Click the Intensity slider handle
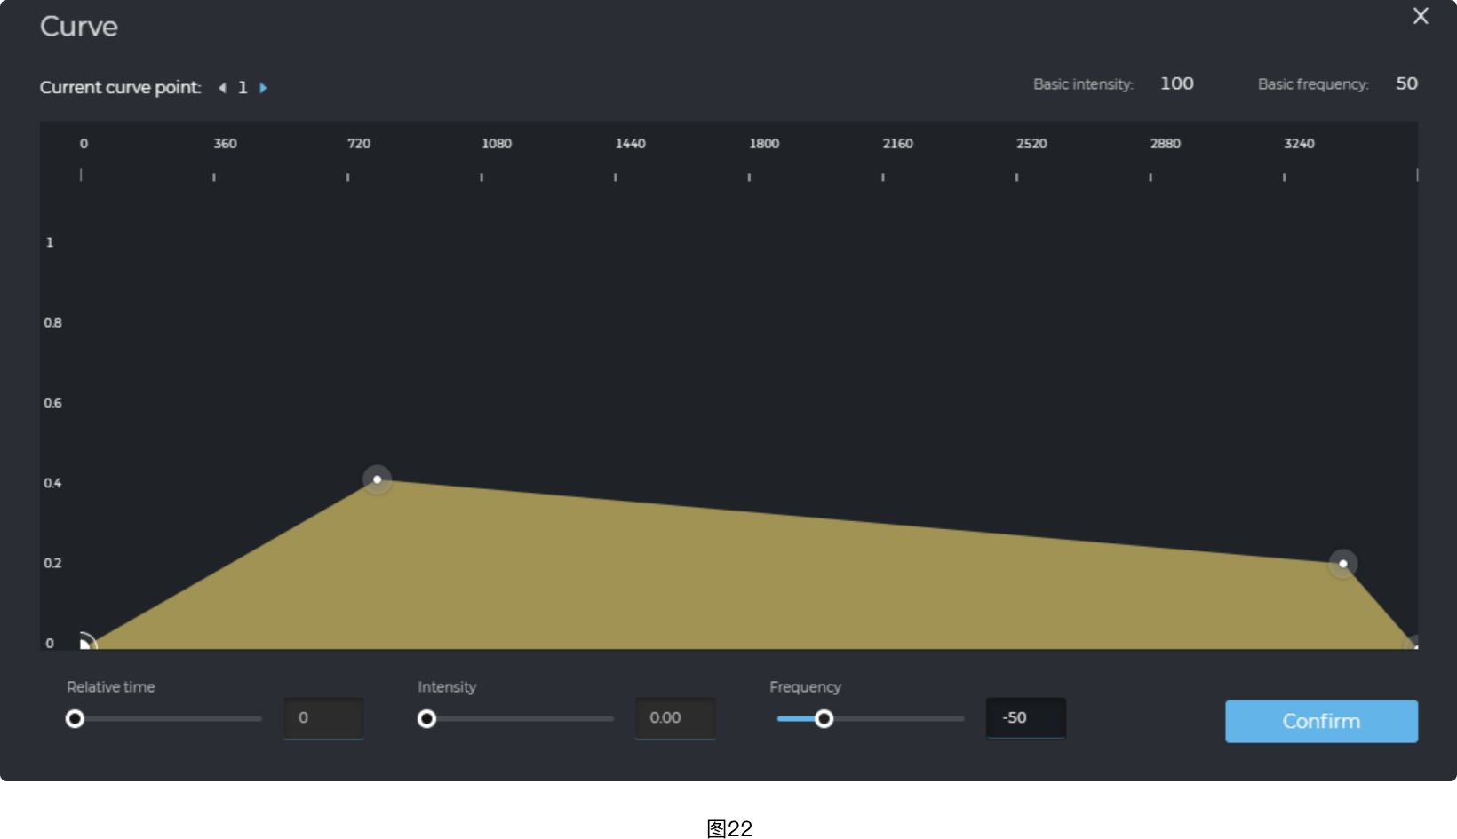This screenshot has width=1457, height=839. tap(427, 719)
